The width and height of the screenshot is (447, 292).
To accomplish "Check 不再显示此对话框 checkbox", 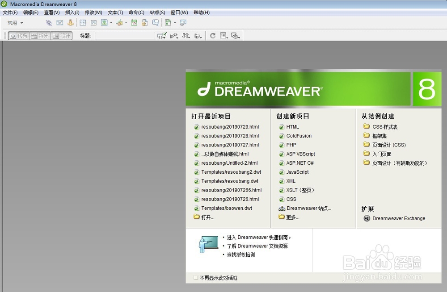I will click(196, 277).
